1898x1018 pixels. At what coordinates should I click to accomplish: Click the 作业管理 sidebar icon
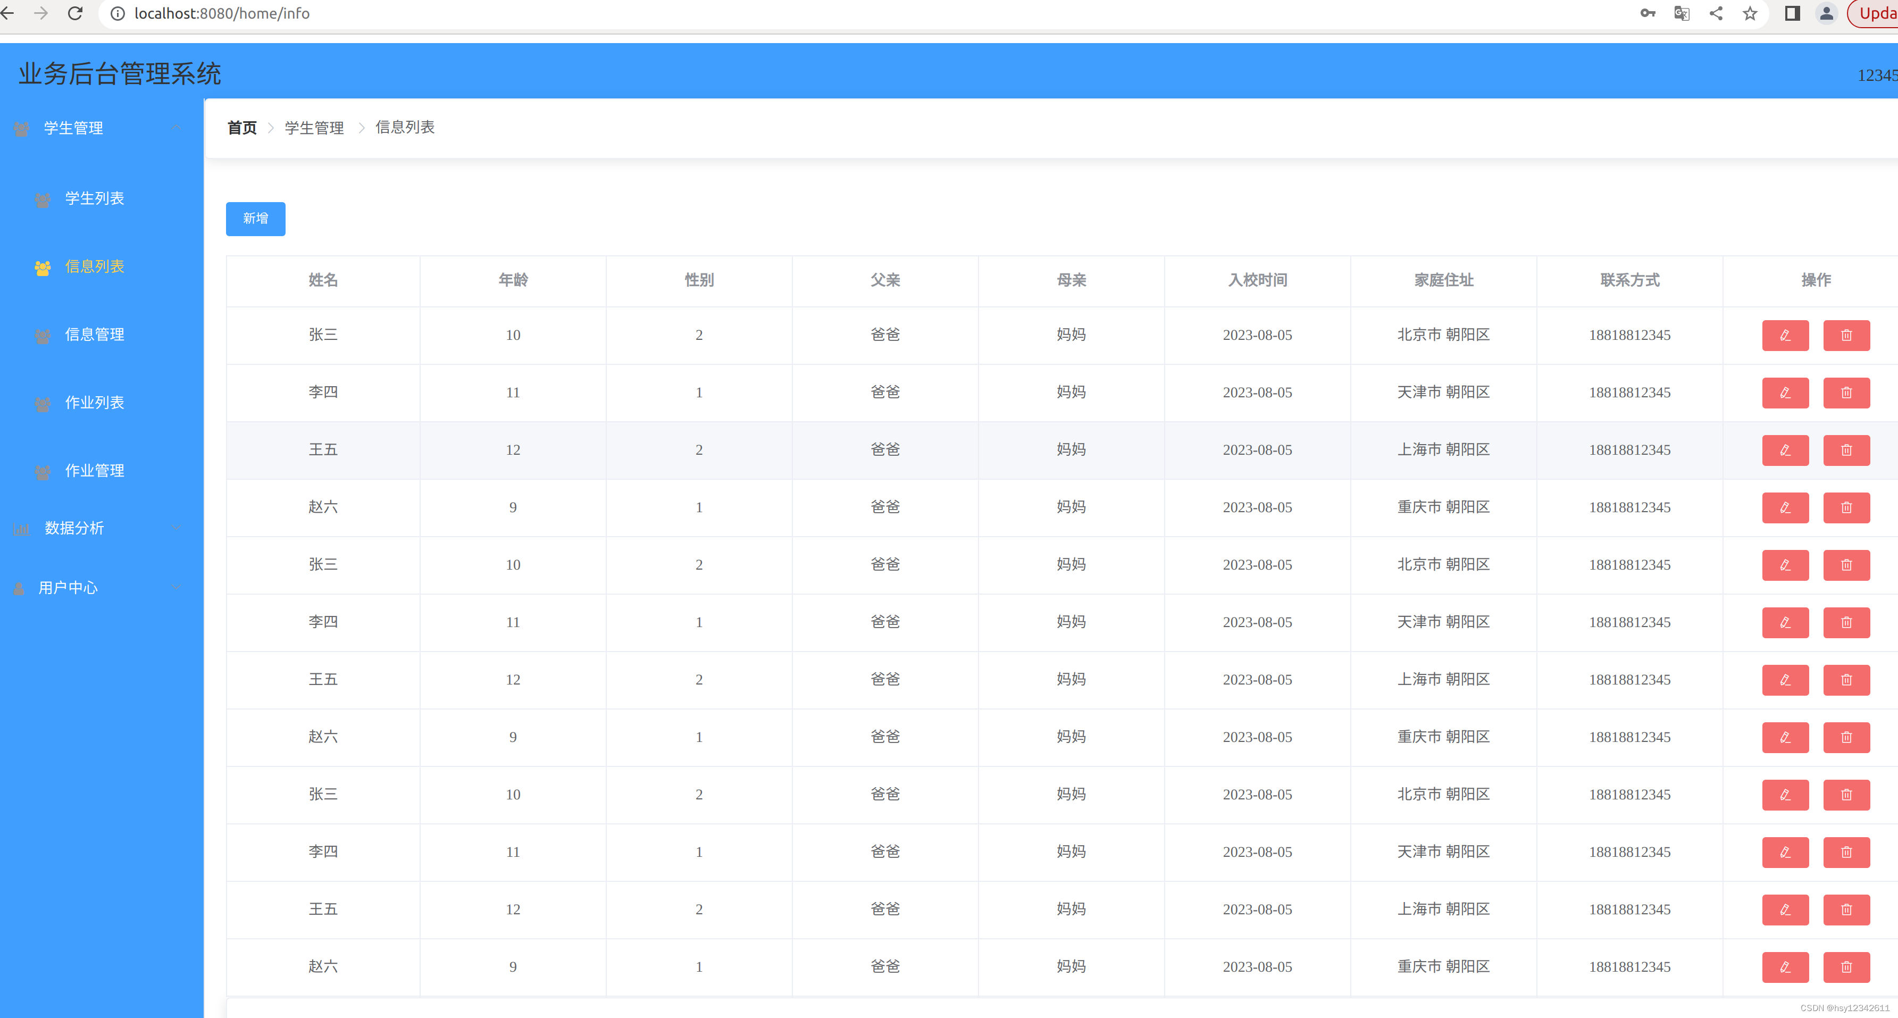tap(42, 471)
